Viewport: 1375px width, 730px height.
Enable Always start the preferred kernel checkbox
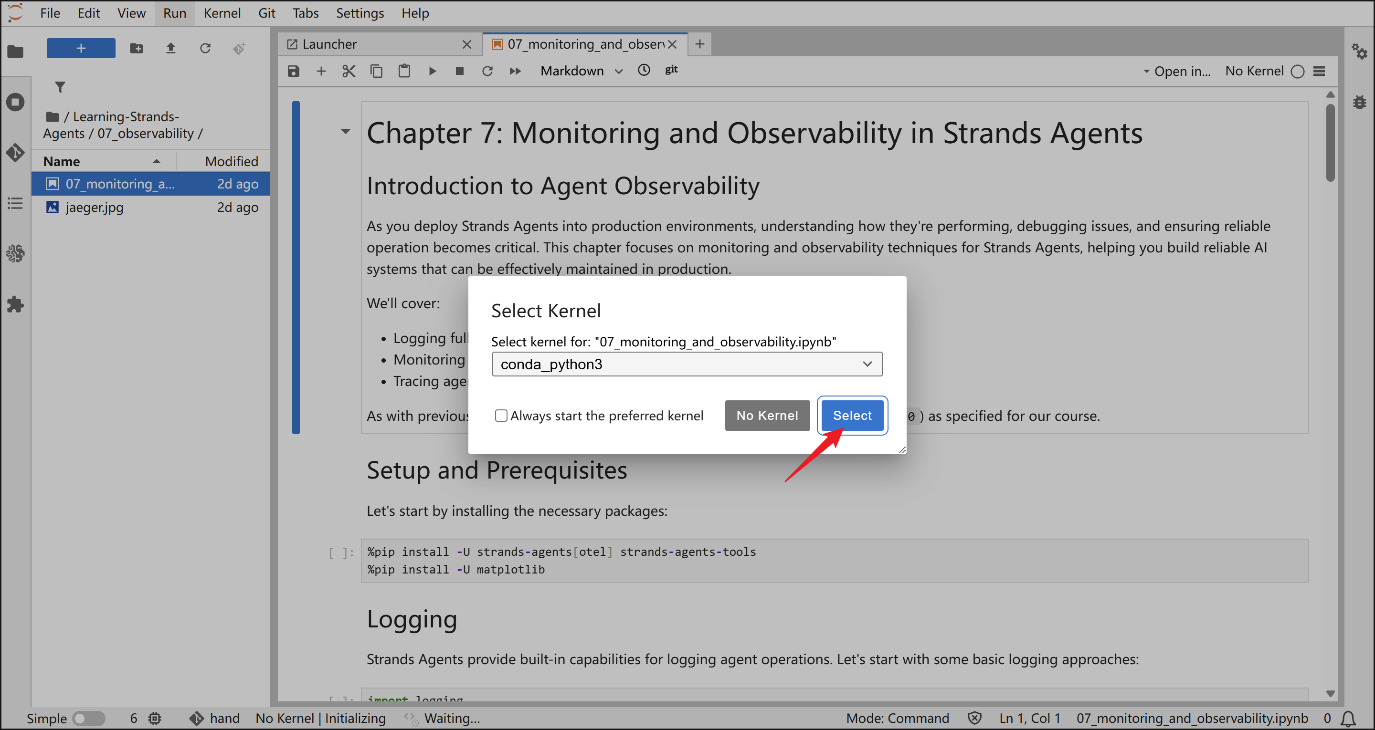tap(501, 415)
